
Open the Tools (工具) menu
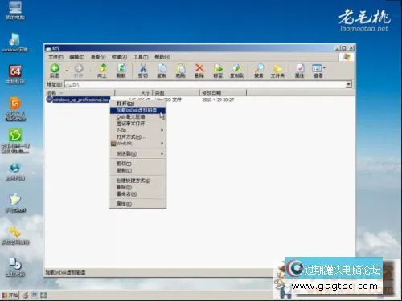pyautogui.click(x=141, y=57)
